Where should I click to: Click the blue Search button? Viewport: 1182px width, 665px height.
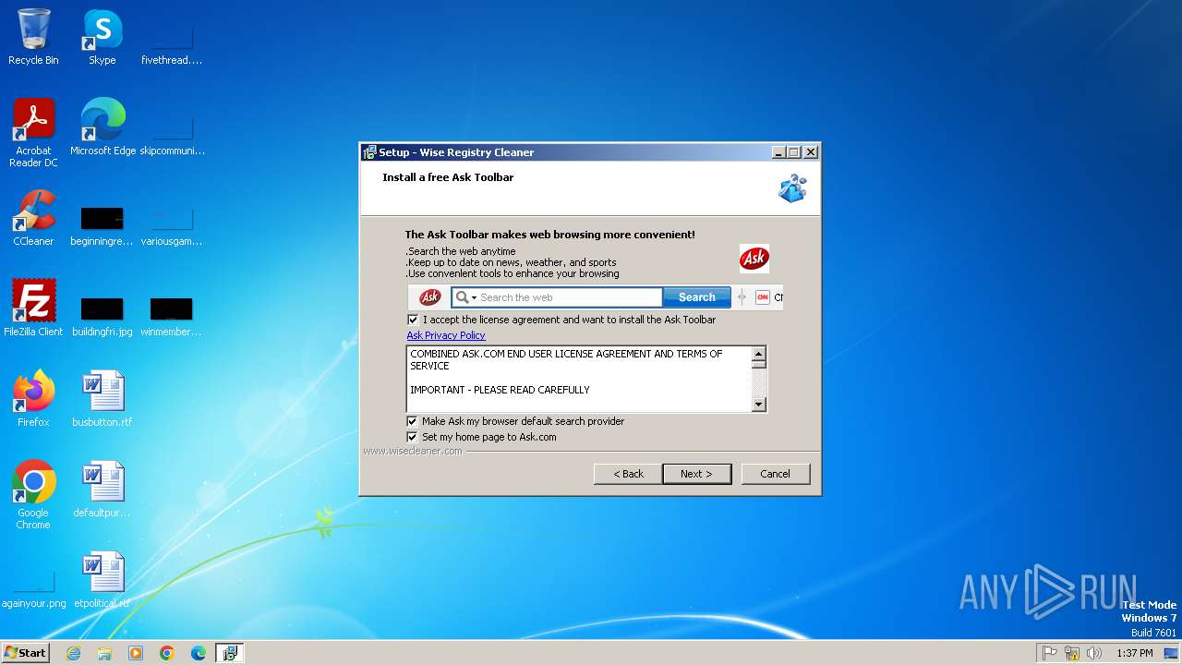(697, 297)
